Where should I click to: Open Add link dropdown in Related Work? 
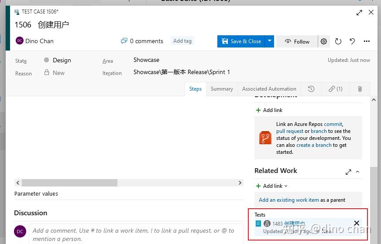(272, 186)
